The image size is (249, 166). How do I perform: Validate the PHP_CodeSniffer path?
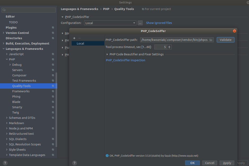[225, 40]
